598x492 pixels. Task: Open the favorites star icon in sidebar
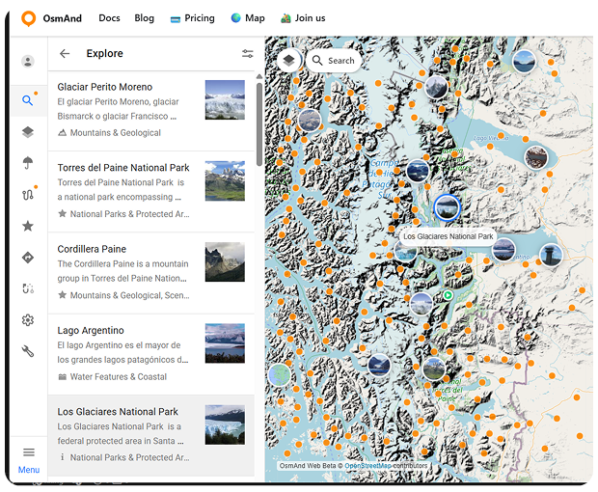coord(28,226)
